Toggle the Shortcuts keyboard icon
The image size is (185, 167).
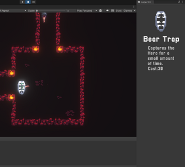click(112, 10)
